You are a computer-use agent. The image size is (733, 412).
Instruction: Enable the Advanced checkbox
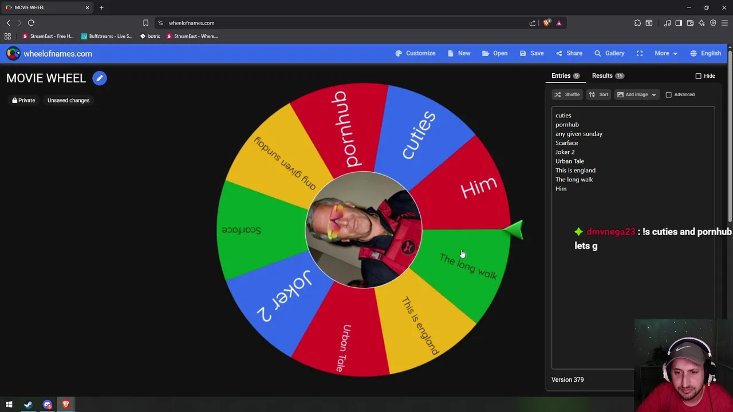coord(668,94)
